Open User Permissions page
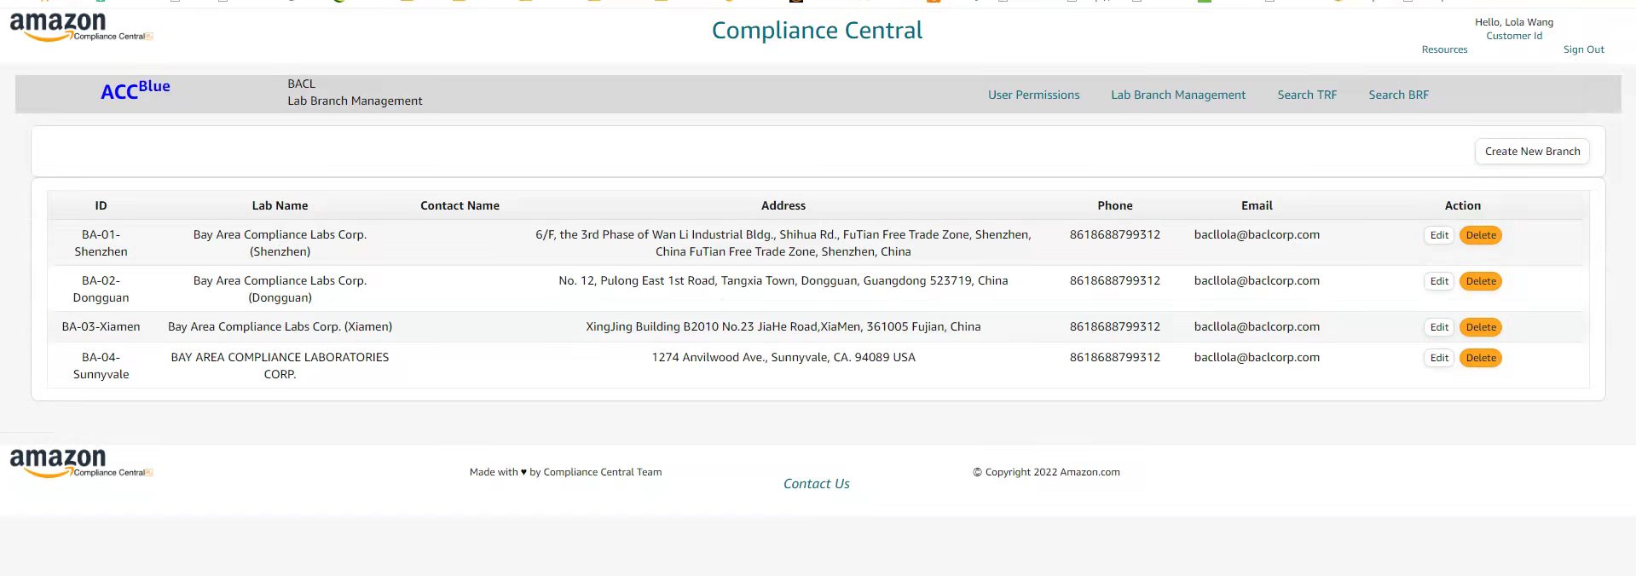The image size is (1636, 576). click(x=1033, y=95)
